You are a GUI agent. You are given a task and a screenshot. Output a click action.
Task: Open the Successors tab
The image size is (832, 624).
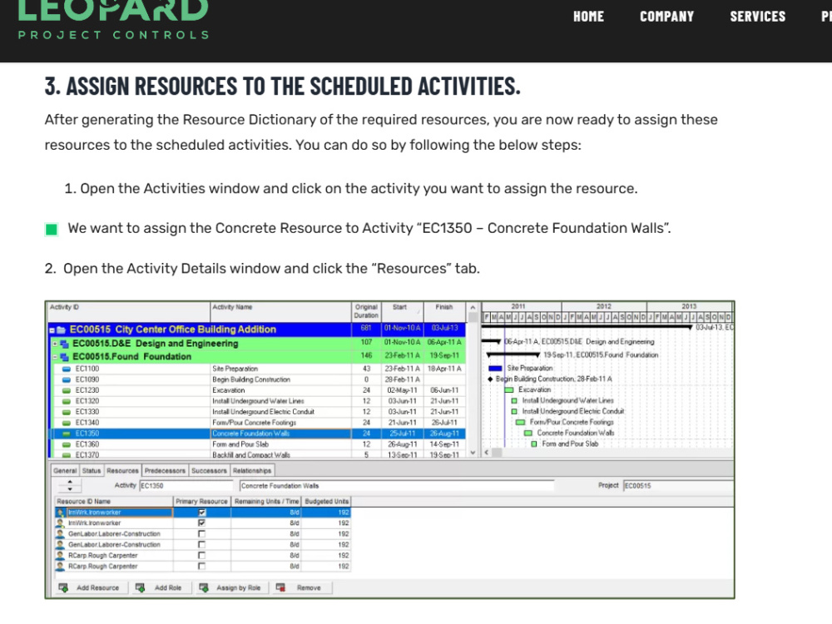point(209,471)
